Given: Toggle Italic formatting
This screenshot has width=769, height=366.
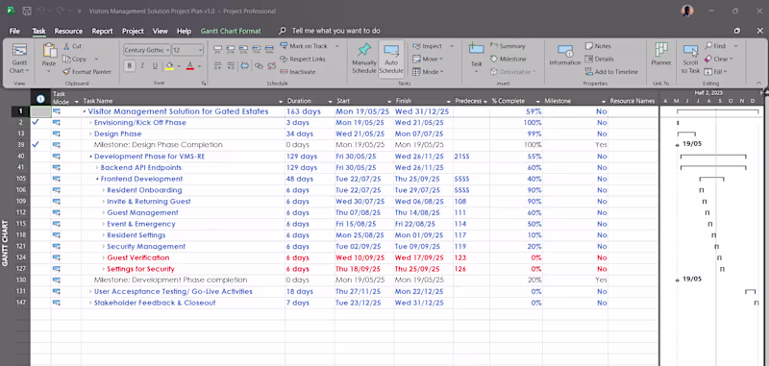Looking at the screenshot, I should click(142, 65).
